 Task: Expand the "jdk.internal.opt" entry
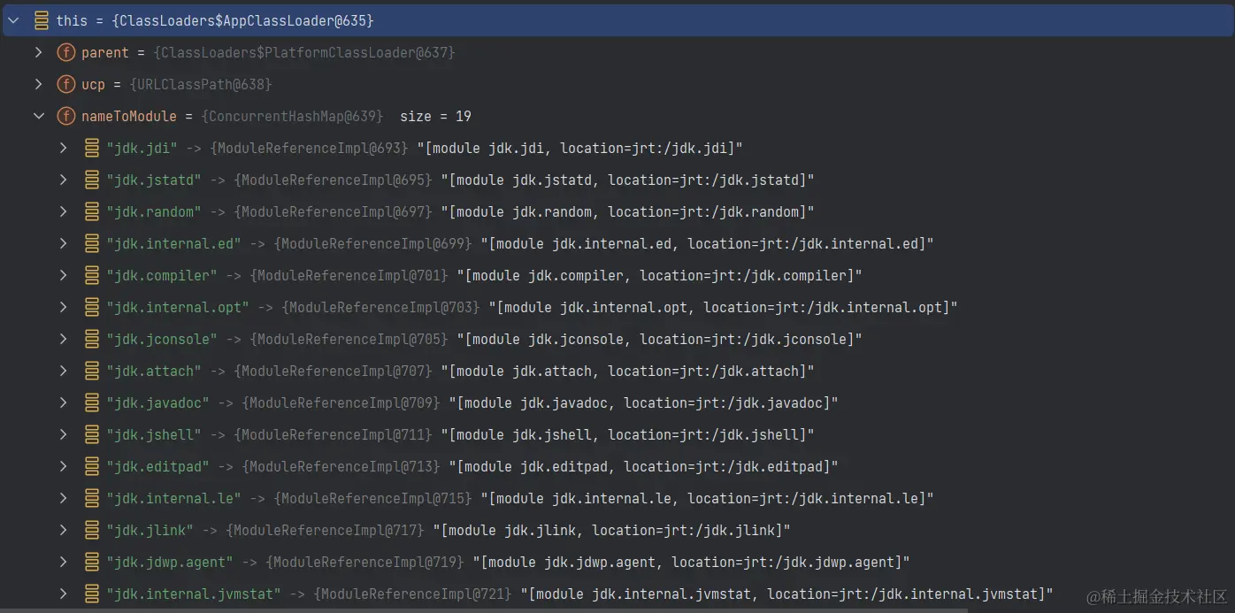click(x=63, y=307)
